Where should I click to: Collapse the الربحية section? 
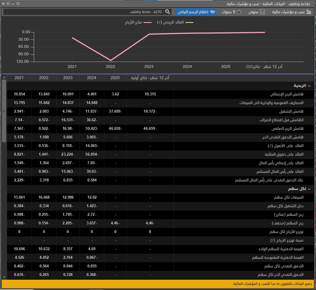[309, 85]
